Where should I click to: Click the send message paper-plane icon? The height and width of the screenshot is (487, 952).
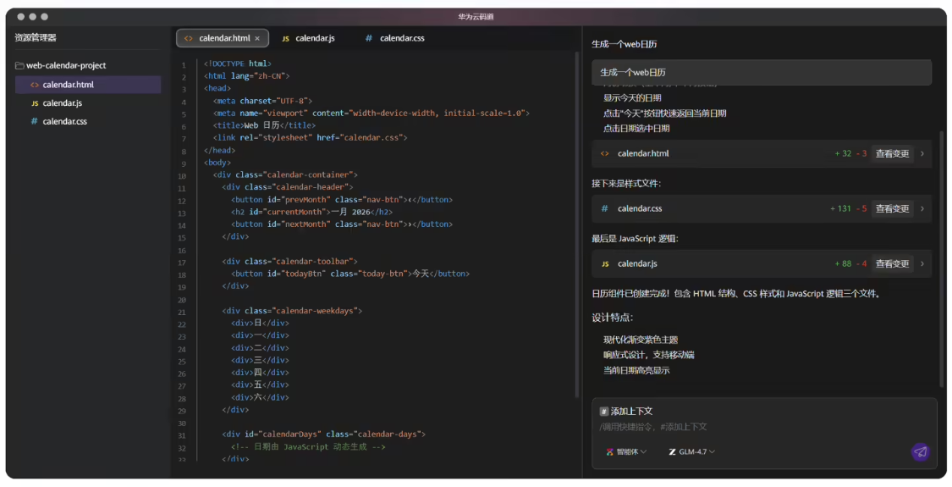pos(920,451)
